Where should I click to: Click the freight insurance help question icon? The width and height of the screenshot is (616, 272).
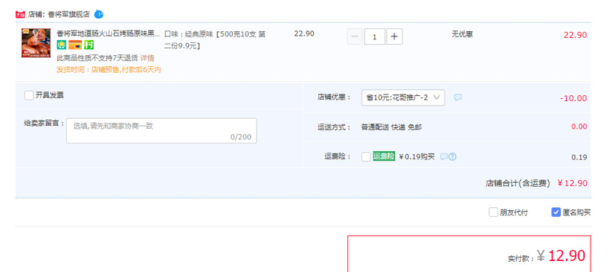pyautogui.click(x=453, y=157)
